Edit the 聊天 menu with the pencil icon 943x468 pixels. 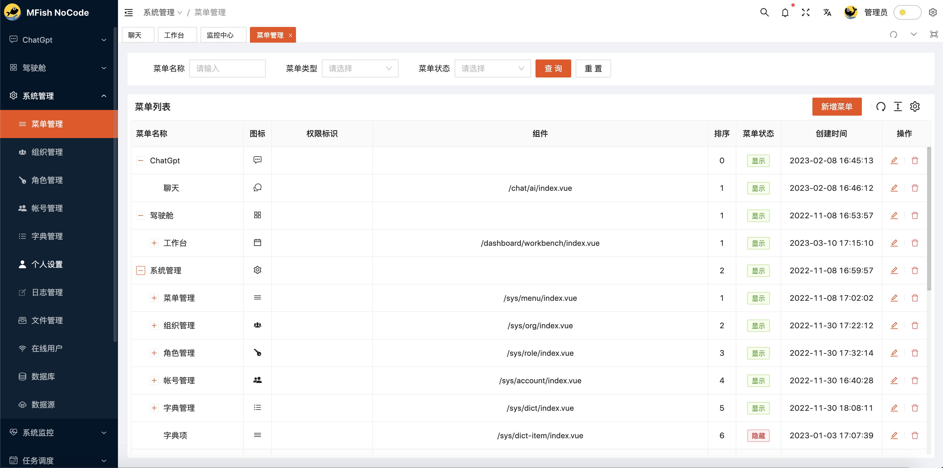894,188
